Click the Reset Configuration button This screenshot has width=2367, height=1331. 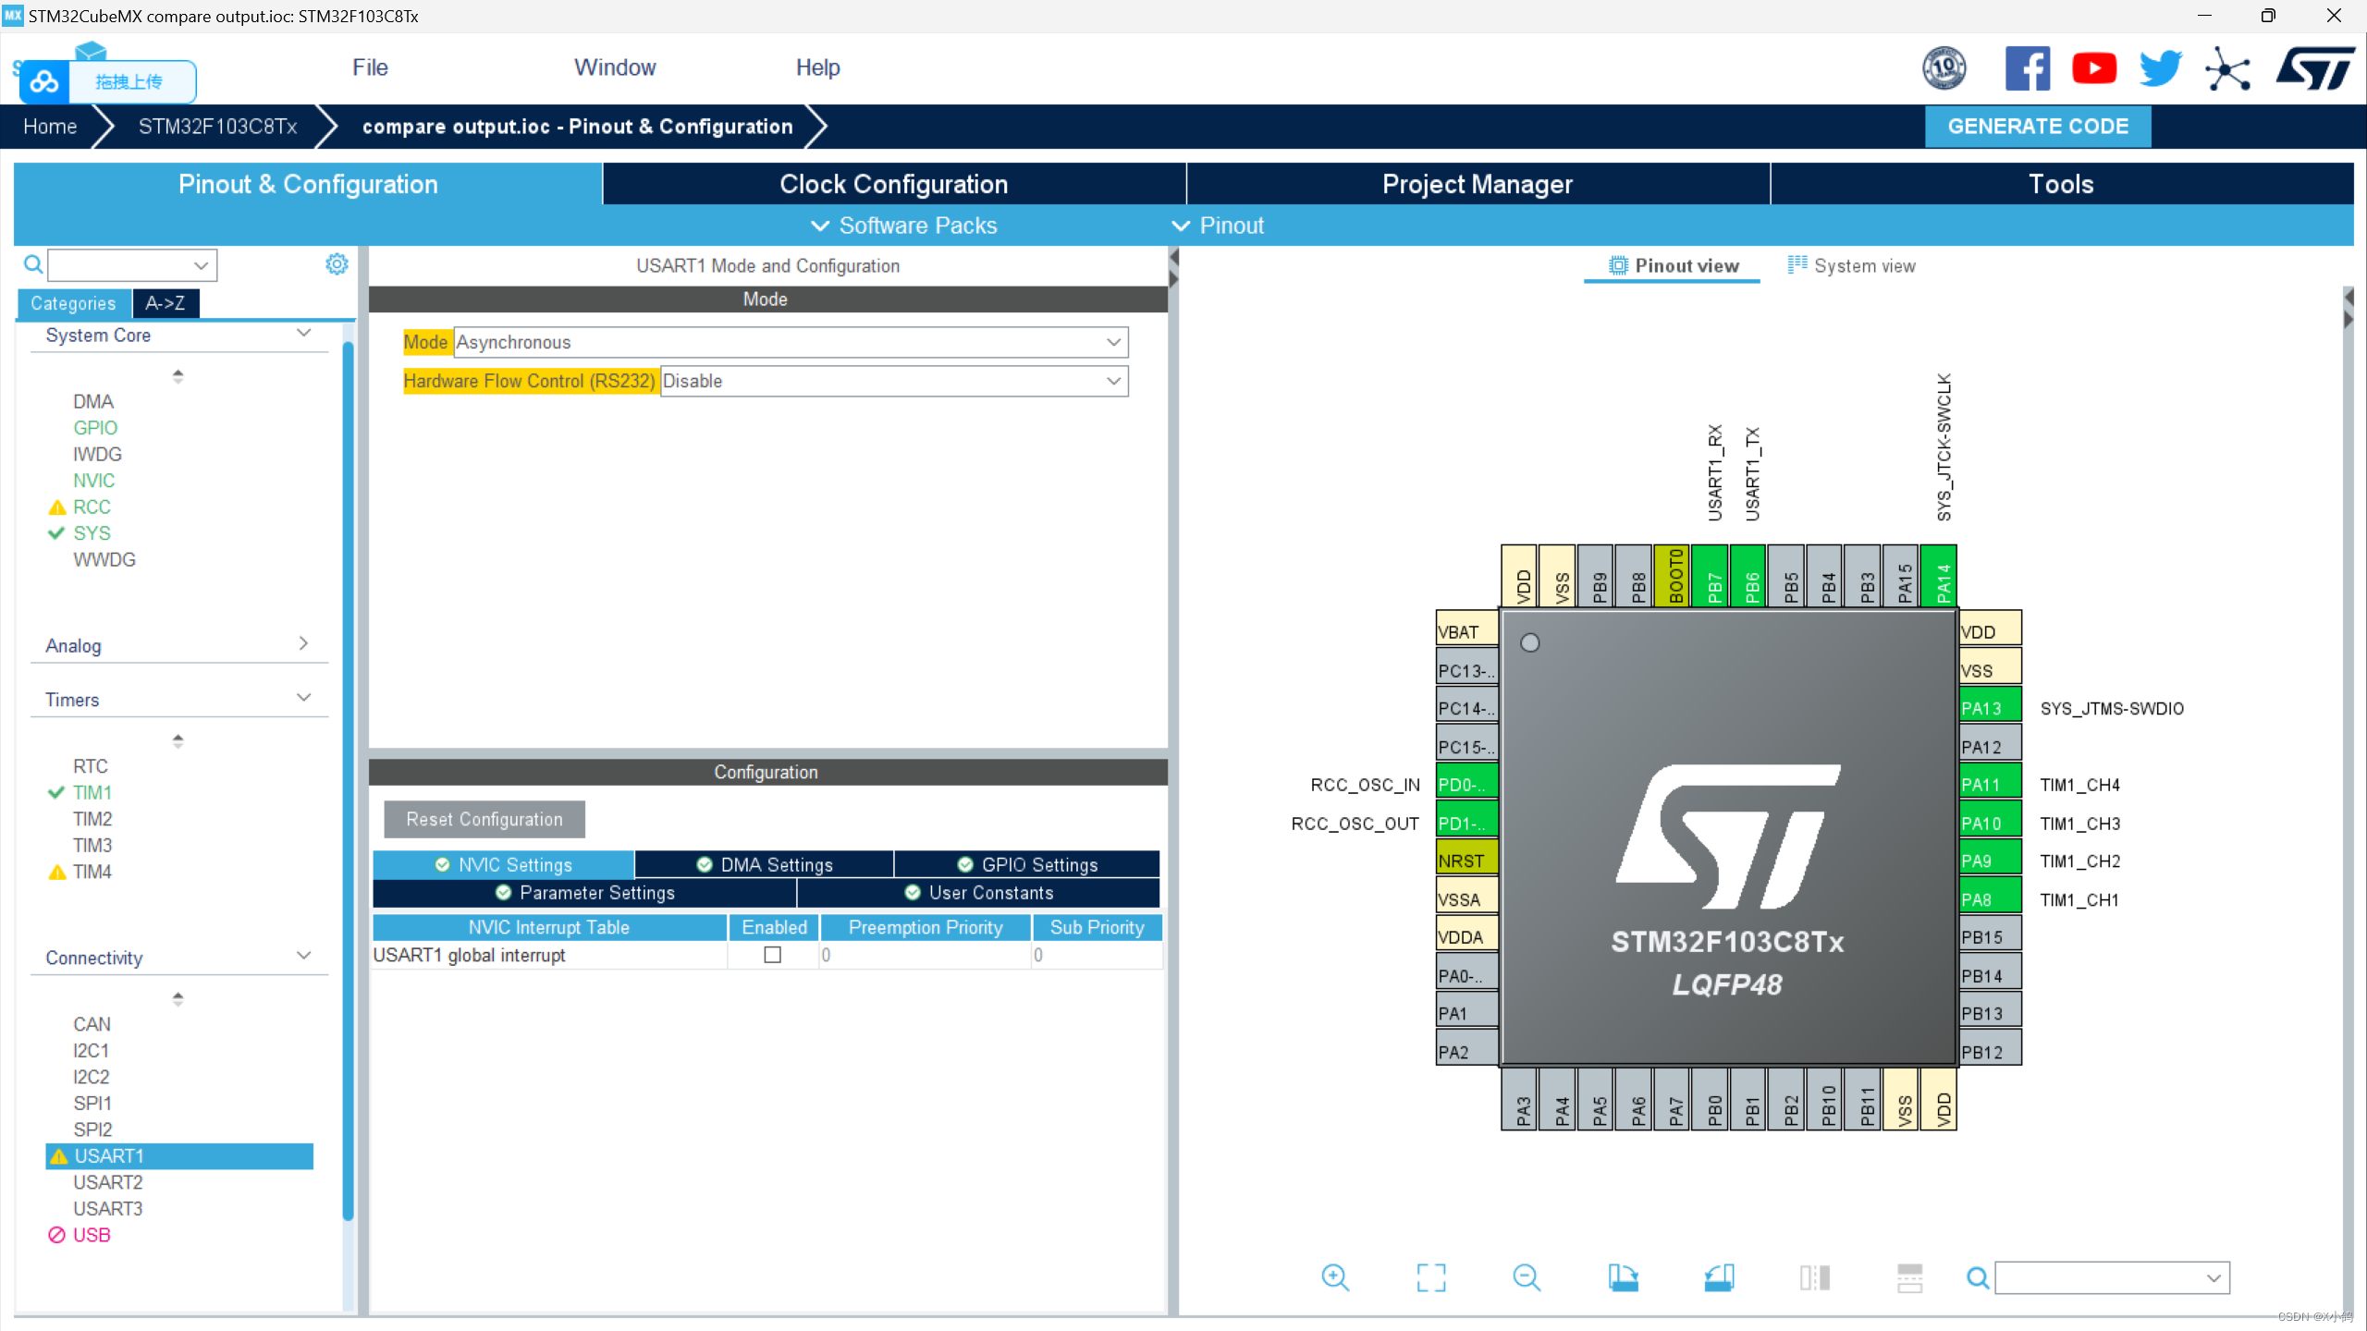pyautogui.click(x=484, y=819)
